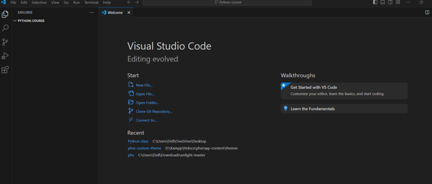Toggle the primary side bar visibility
This screenshot has height=184, width=432.
coord(375,3)
